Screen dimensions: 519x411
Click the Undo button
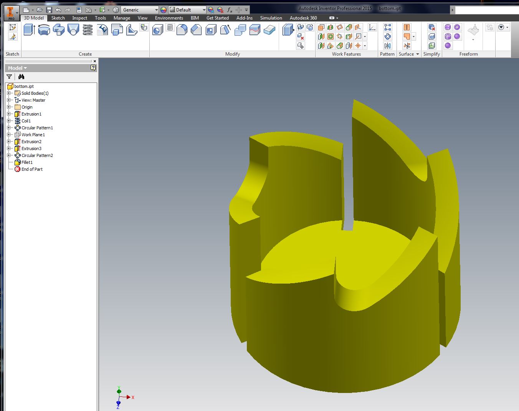pos(58,10)
